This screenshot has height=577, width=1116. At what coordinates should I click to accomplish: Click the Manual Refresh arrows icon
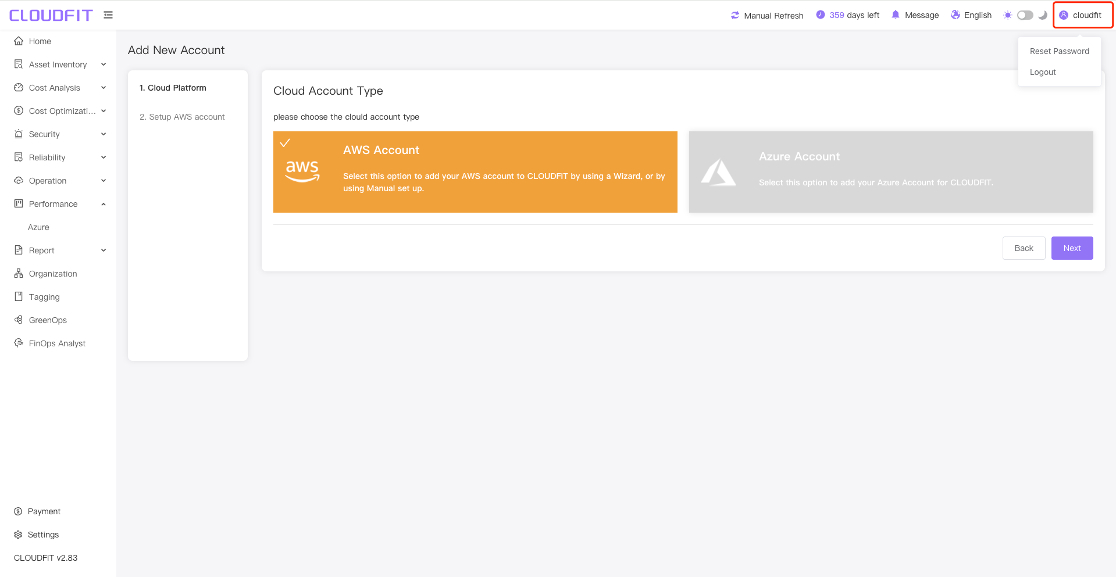pos(735,15)
